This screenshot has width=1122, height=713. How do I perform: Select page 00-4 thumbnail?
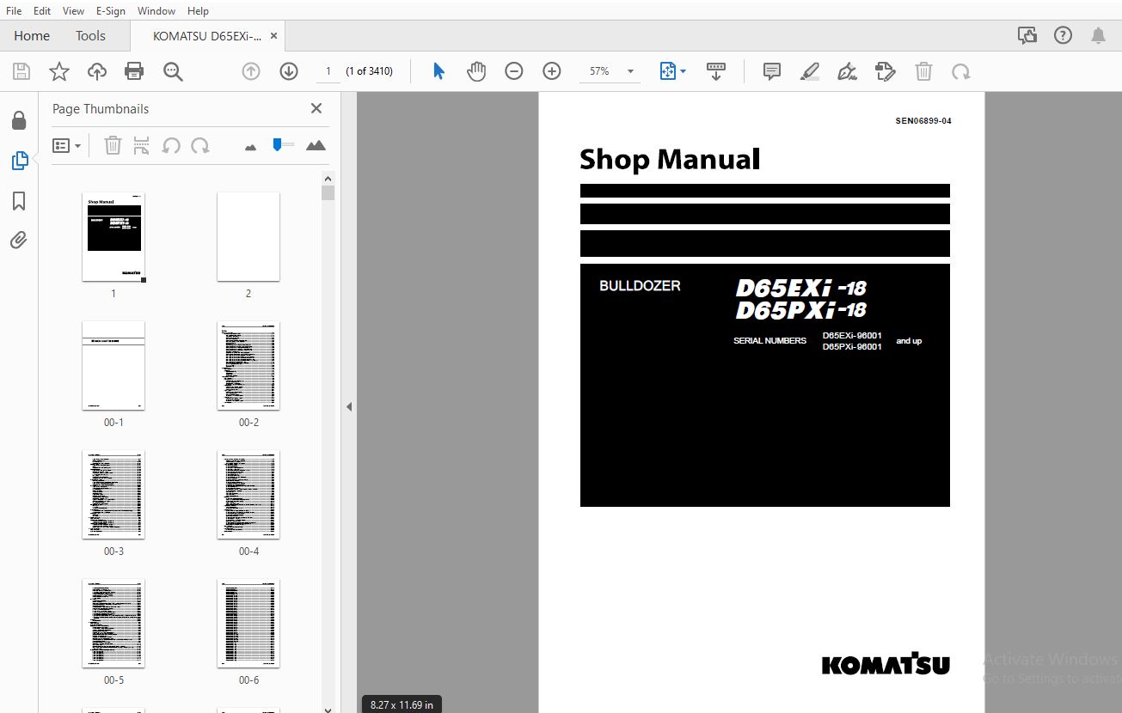[248, 495]
